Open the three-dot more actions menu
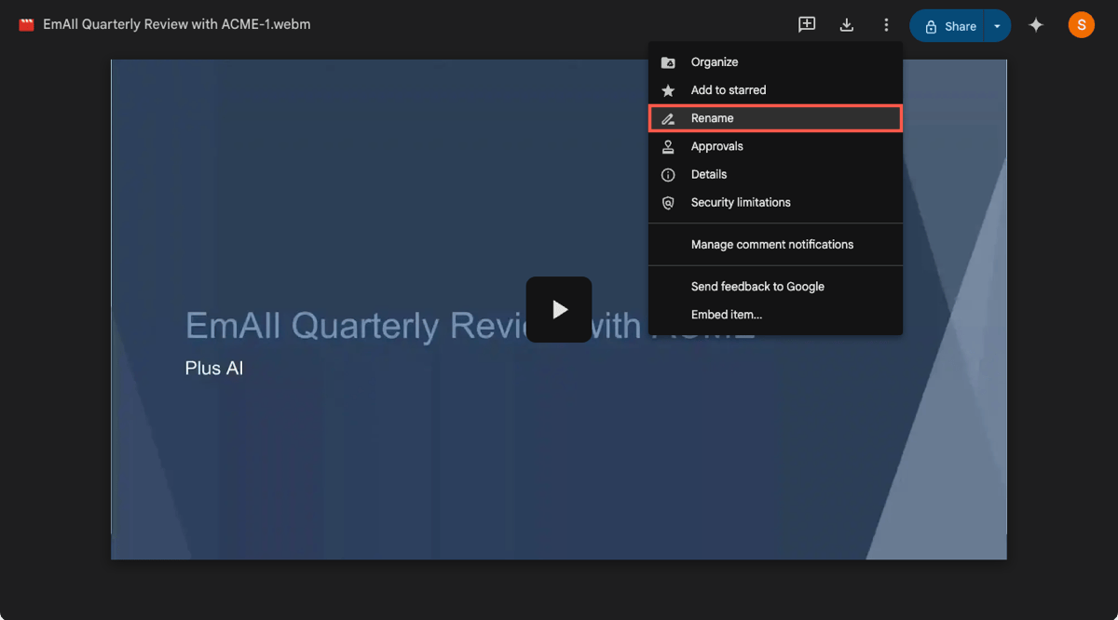The width and height of the screenshot is (1118, 620). [x=886, y=25]
